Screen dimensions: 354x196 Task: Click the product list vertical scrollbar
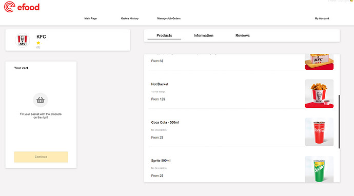tap(339, 122)
